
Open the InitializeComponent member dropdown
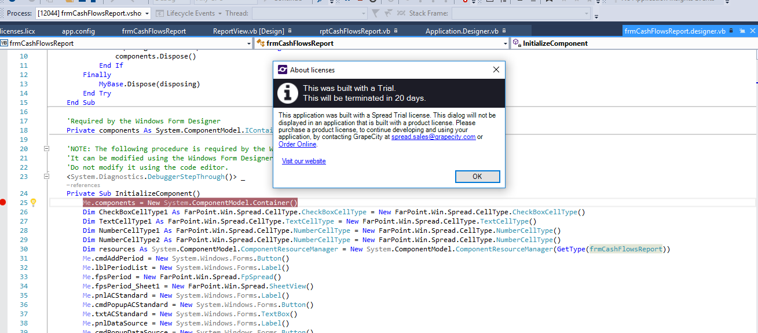[634, 43]
